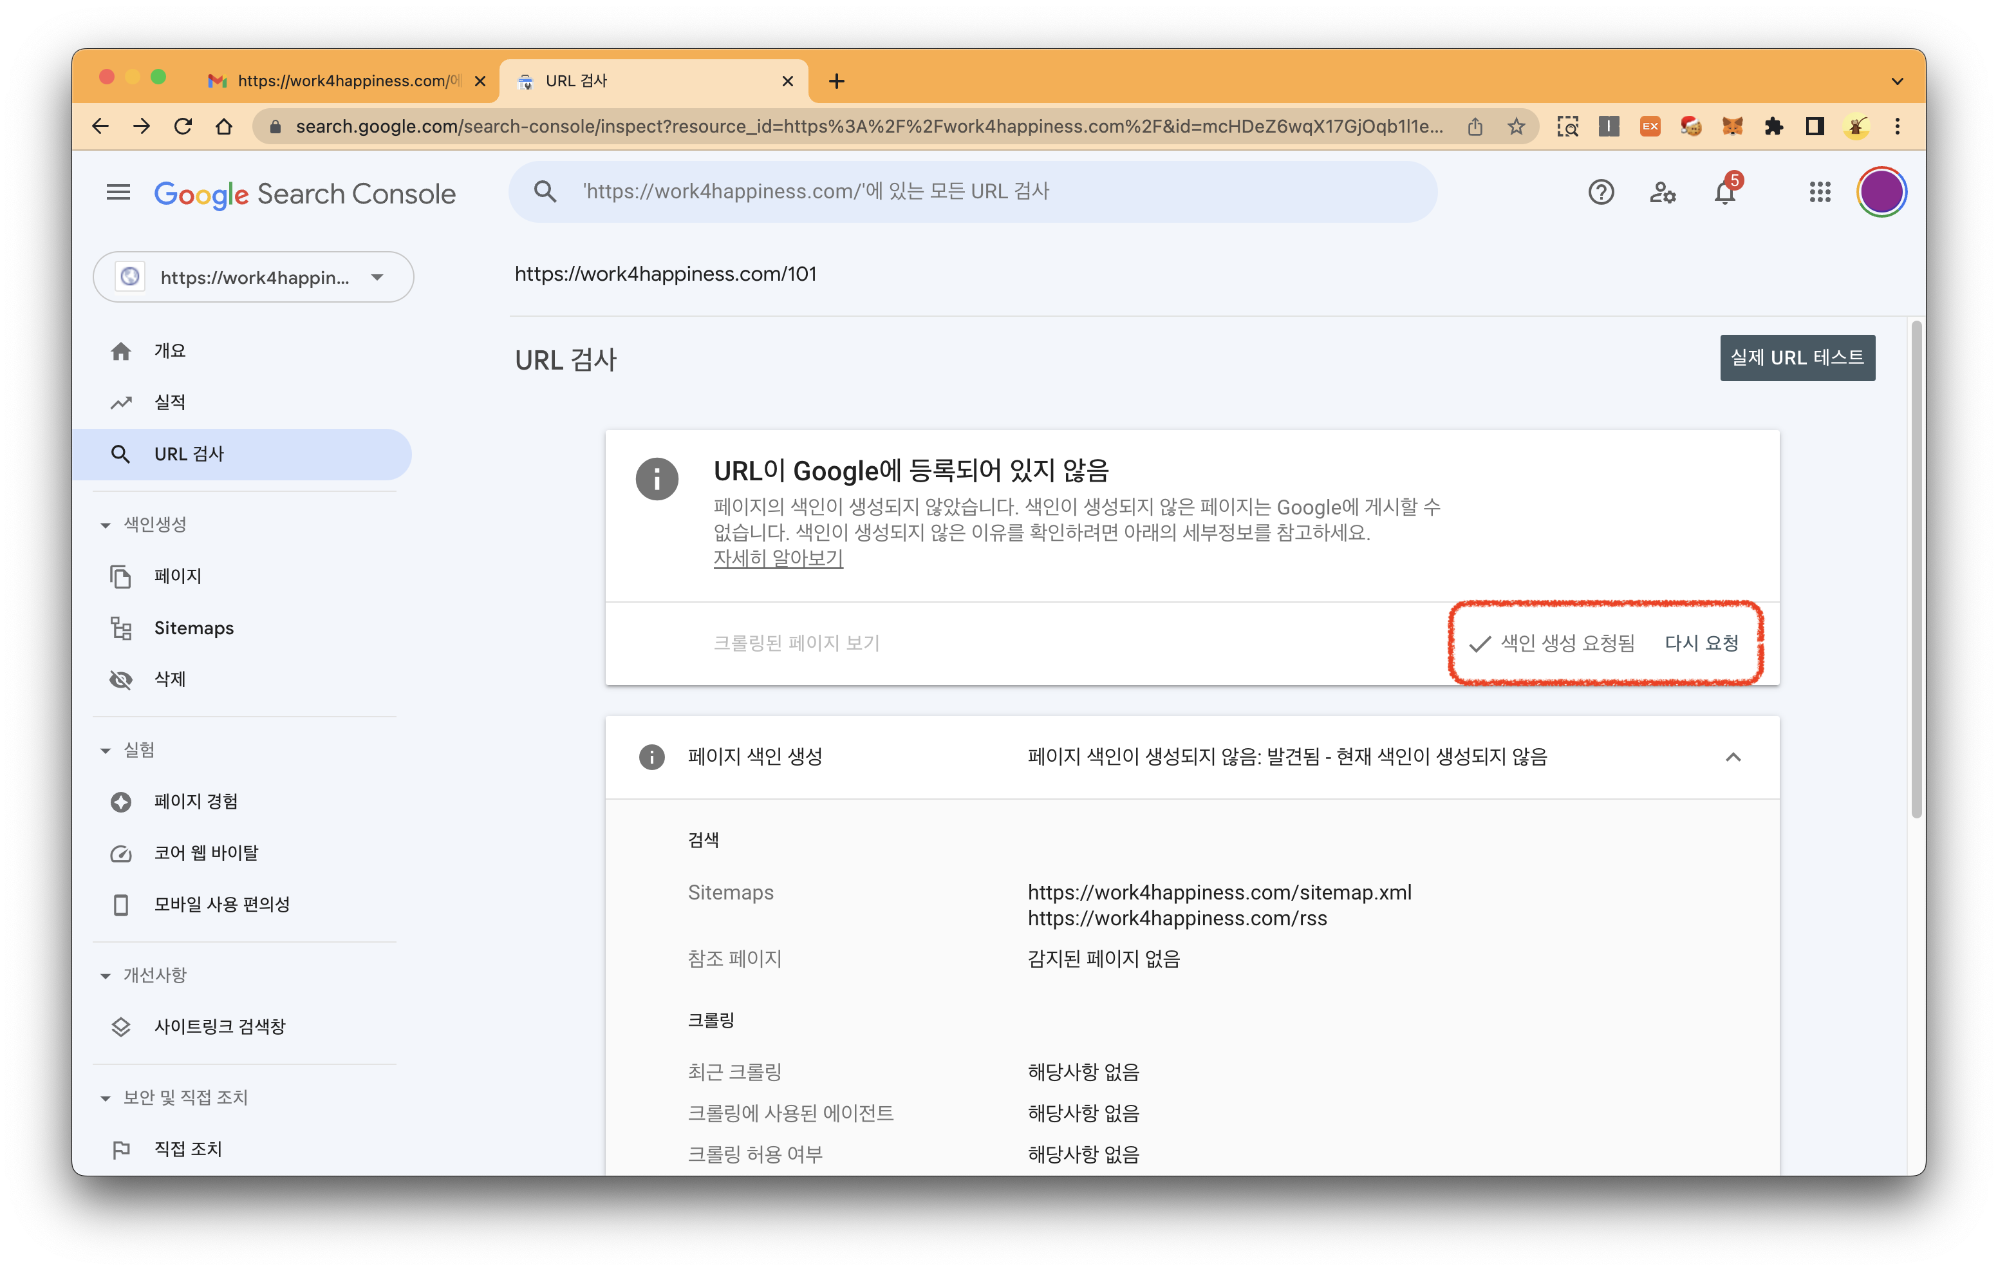
Task: Open the hamburger navigation menu
Action: click(x=118, y=192)
